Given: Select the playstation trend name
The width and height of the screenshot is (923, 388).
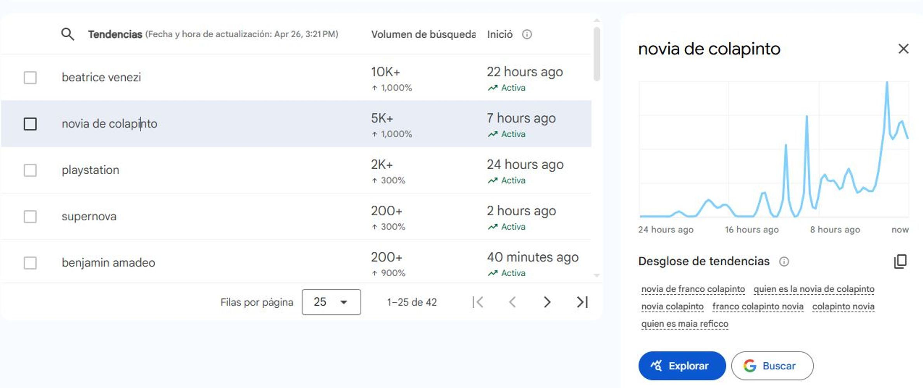Looking at the screenshot, I should point(90,170).
